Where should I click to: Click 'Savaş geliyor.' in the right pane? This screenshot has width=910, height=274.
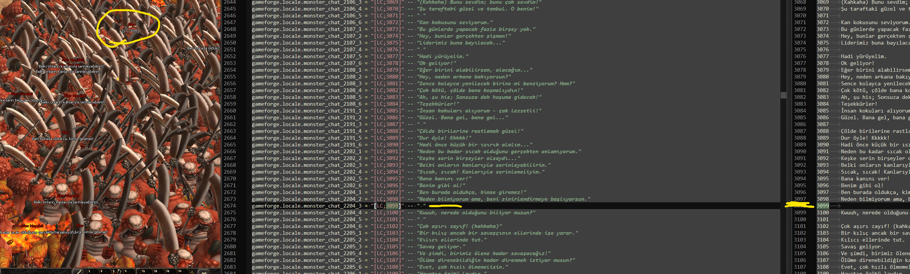pos(862,246)
